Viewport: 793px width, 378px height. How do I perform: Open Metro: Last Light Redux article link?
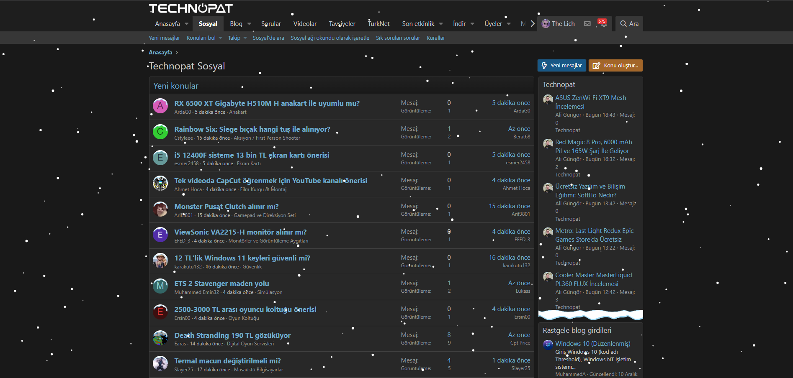pos(595,235)
